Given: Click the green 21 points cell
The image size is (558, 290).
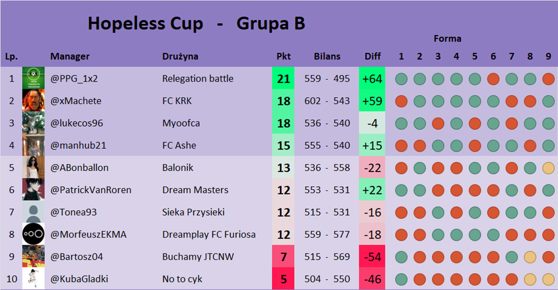Looking at the screenshot, I should click(x=283, y=79).
